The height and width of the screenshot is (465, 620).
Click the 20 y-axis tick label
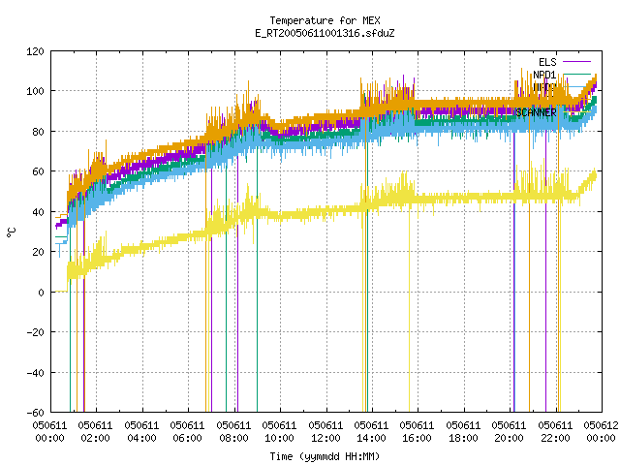pos(39,252)
